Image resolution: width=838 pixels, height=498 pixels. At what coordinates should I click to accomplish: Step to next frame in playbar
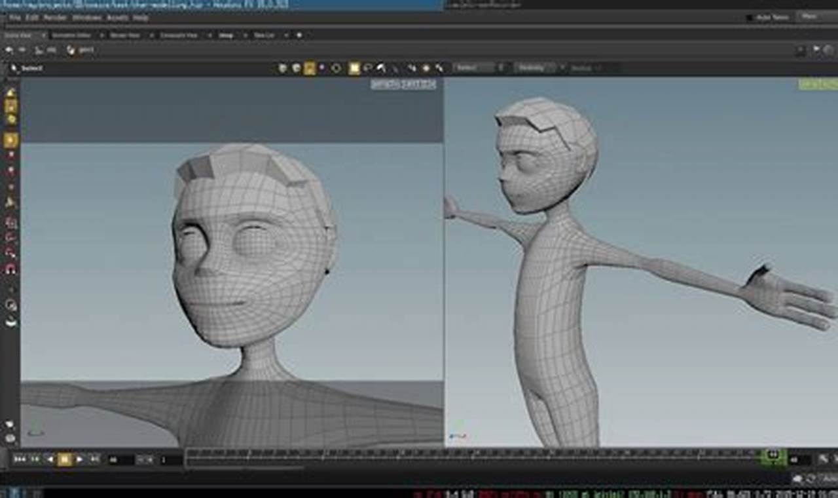click(x=94, y=459)
